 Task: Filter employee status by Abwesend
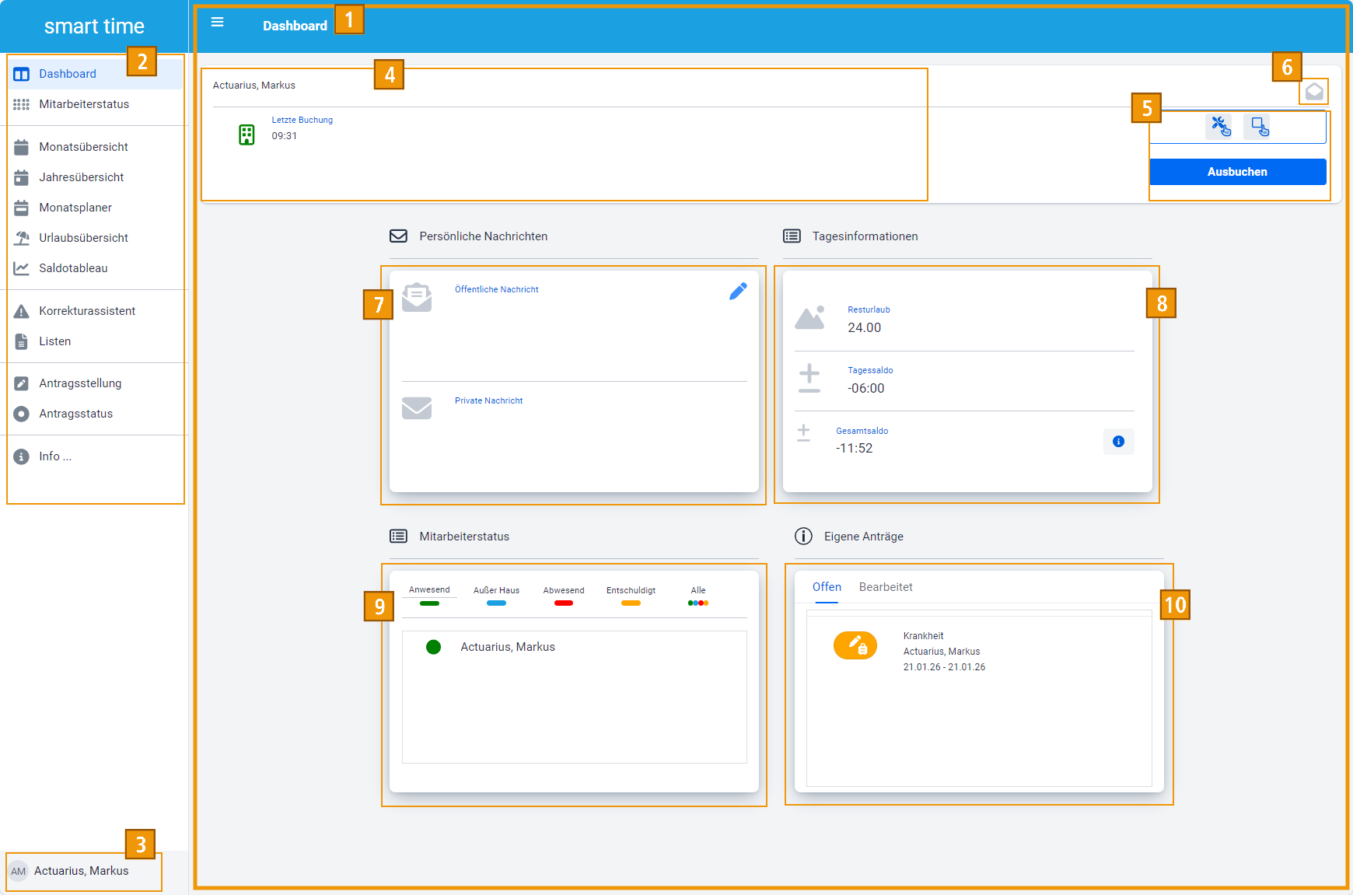click(563, 595)
